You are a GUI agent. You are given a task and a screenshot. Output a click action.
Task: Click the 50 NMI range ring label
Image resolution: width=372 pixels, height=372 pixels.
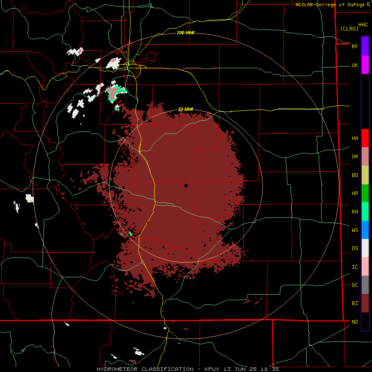(186, 109)
